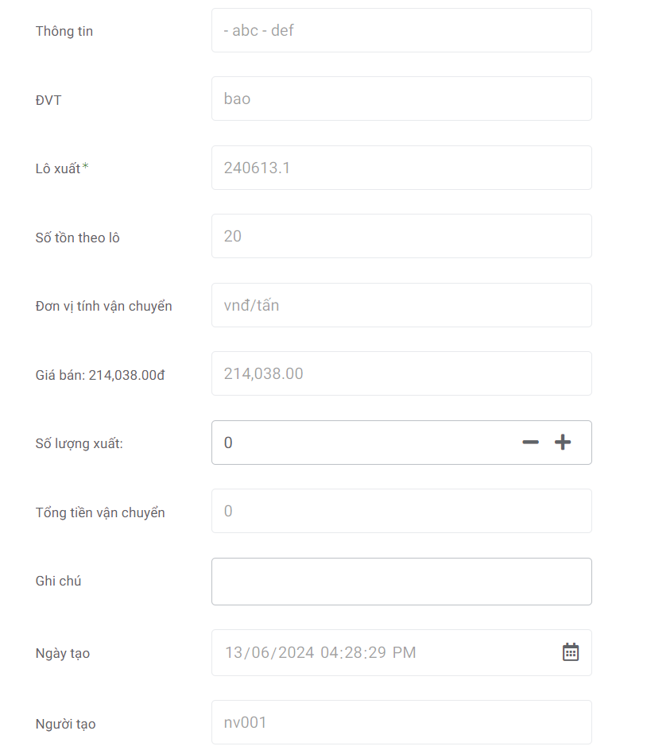Click the Số tồn theo lô field
The width and height of the screenshot is (647, 750).
click(401, 236)
